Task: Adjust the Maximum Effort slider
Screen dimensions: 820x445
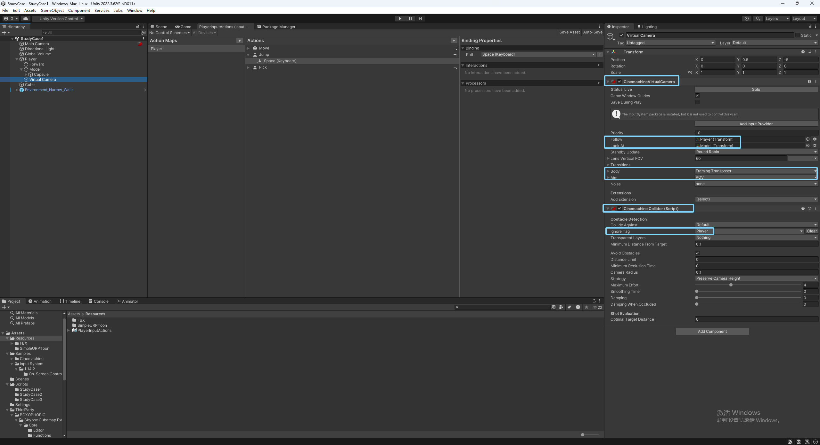Action: pos(730,285)
